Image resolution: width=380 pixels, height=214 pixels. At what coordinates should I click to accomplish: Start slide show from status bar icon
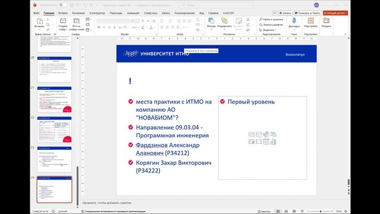302,212
